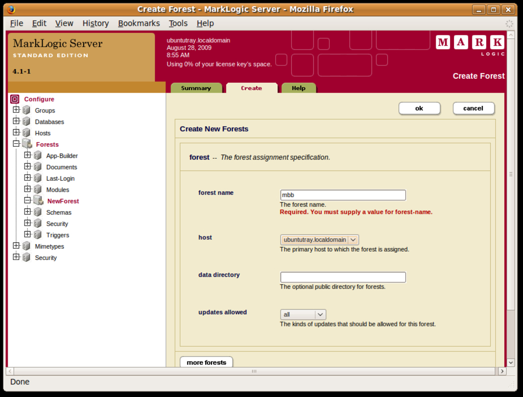The height and width of the screenshot is (397, 523).
Task: Click the Modules forest icon
Action: [38, 190]
